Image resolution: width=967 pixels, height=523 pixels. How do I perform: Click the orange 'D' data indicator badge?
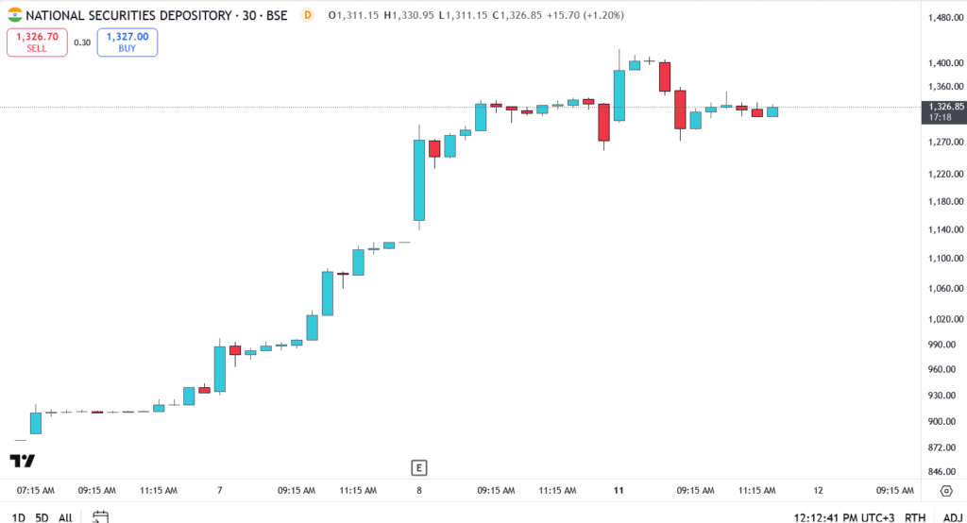coord(307,15)
